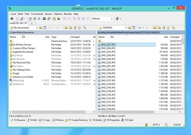This screenshot has height=135, width=191.
Task: Click F7 Create Directory button
Action: 76,120
